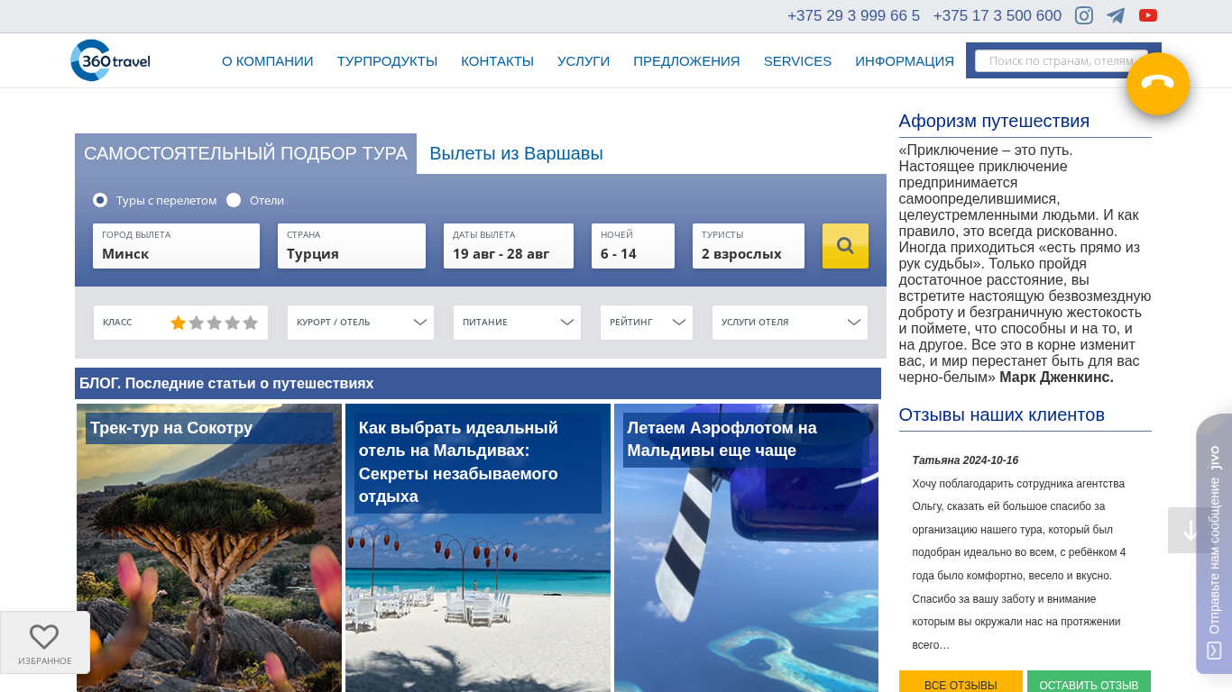Click the 360 travel logo
Image resolution: width=1232 pixels, height=692 pixels.
tap(110, 60)
